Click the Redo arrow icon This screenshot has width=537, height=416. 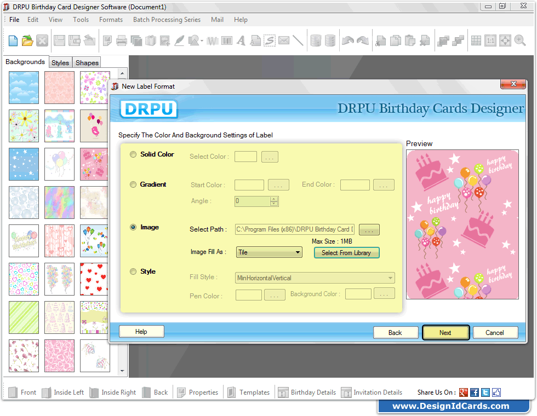tap(363, 41)
